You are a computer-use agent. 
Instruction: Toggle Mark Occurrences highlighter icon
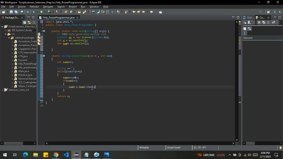coord(98,12)
